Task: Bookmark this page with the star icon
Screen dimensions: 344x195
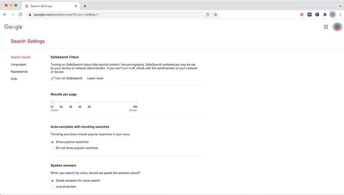Action: coord(215,15)
